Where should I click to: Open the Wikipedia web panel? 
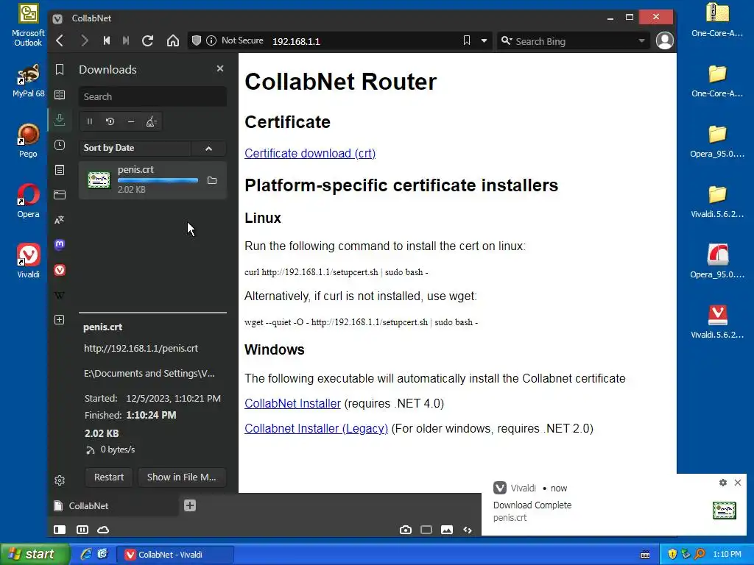(60, 295)
